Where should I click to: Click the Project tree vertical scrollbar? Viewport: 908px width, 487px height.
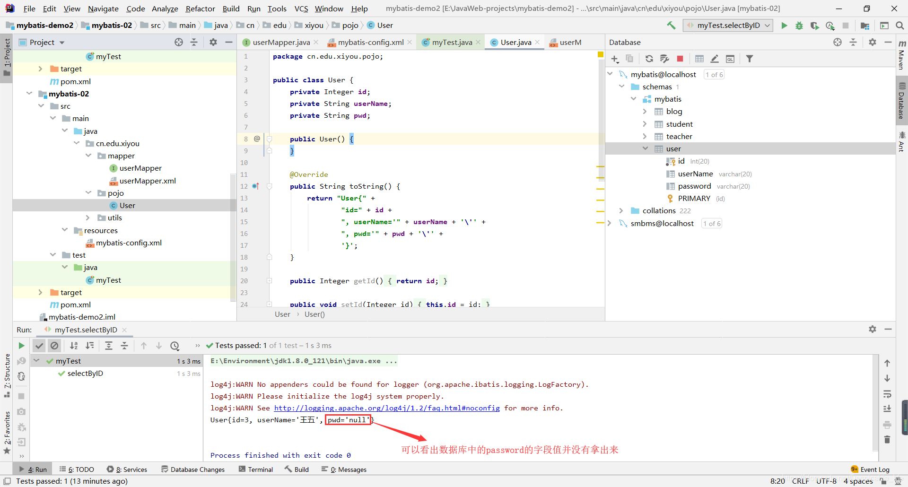[233, 236]
